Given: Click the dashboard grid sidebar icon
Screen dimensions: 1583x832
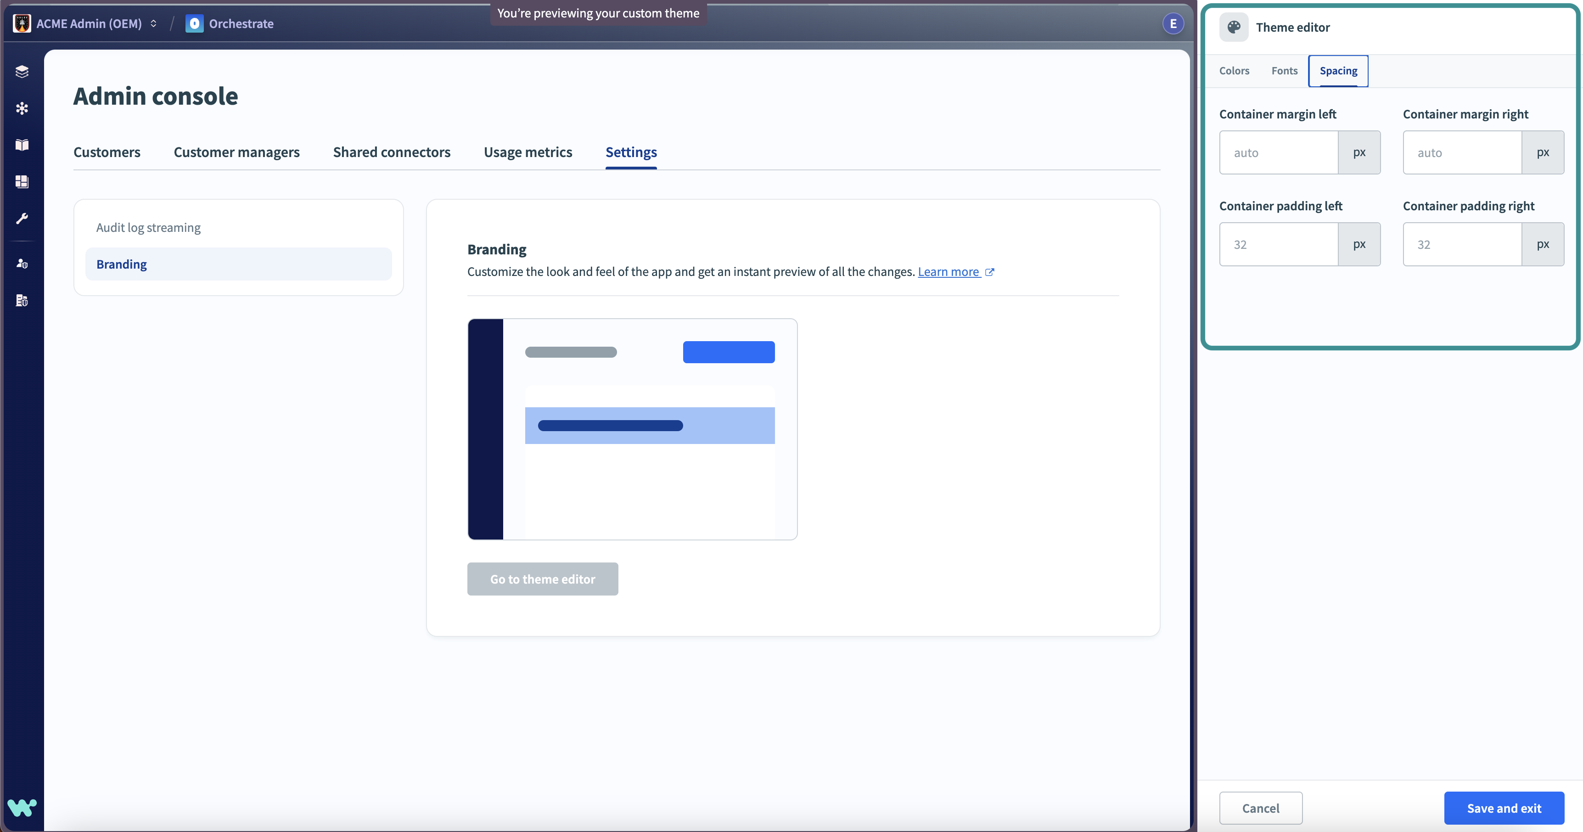Looking at the screenshot, I should (22, 181).
